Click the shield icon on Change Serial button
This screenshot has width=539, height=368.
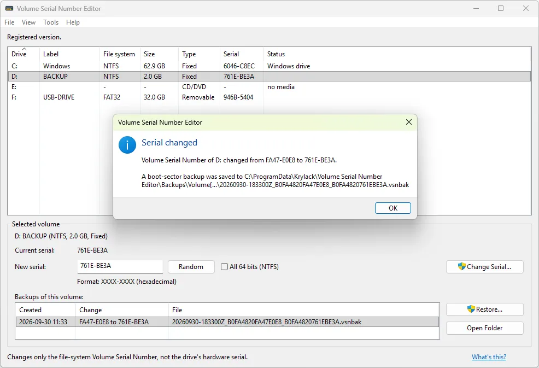click(x=462, y=266)
